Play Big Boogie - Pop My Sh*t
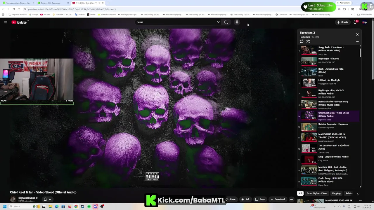Image resolution: width=374 pixels, height=210 pixels. point(329,94)
